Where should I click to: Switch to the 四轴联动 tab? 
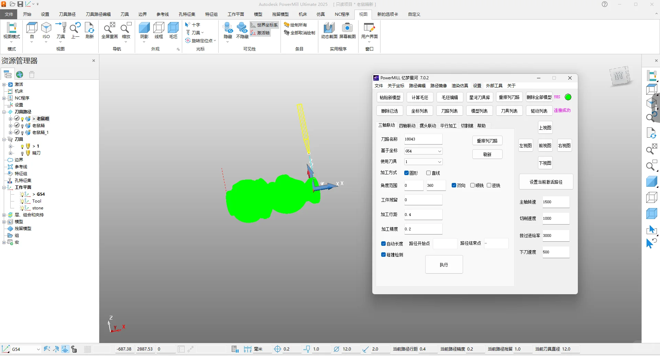(407, 126)
